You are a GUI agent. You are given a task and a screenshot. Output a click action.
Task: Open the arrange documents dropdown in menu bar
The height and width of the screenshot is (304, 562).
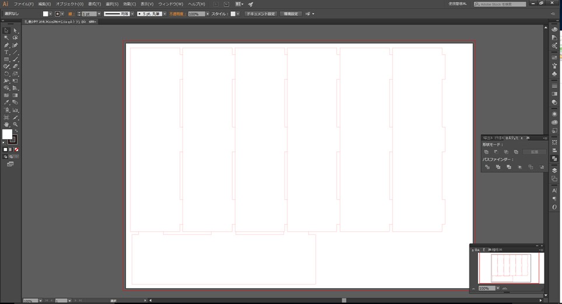pyautogui.click(x=239, y=4)
